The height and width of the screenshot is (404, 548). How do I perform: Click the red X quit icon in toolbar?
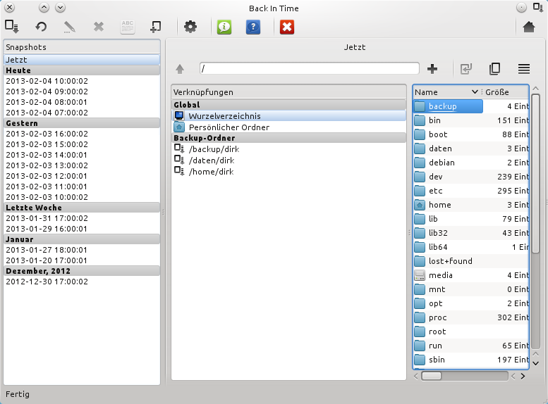(287, 27)
